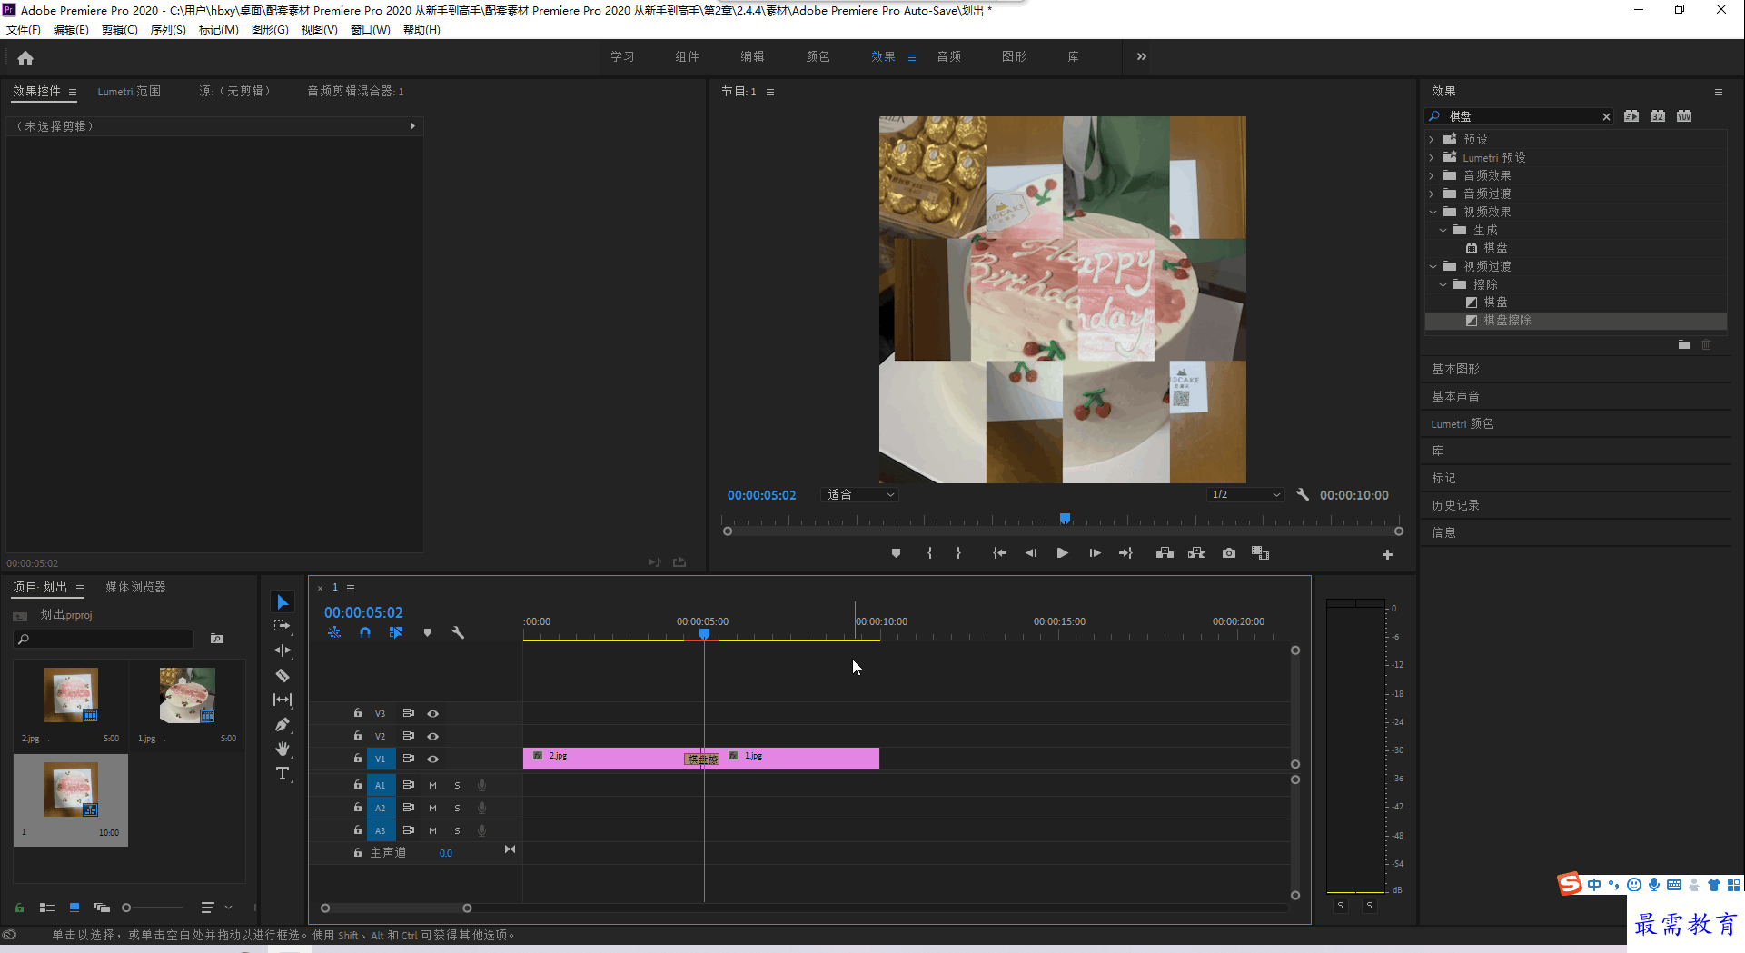Select the Track Select Forward tool

283,626
